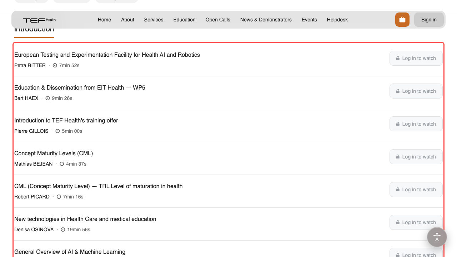Click the orange briefcase icon button
This screenshot has height=257, width=457.
point(402,20)
